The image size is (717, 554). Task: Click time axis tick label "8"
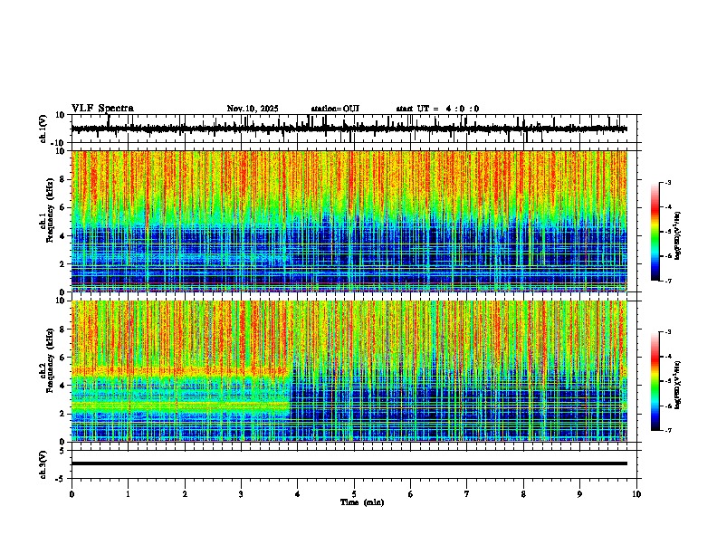pos(523,494)
